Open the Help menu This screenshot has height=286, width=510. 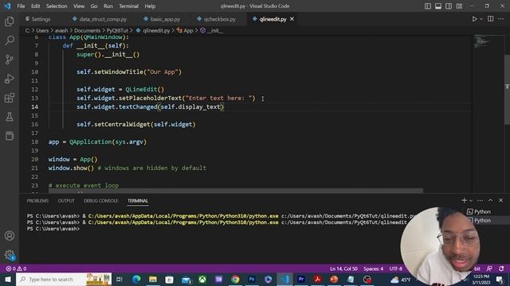(x=150, y=6)
